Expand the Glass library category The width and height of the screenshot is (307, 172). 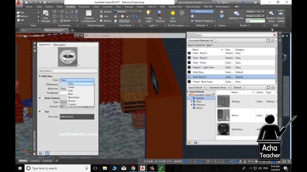191,101
